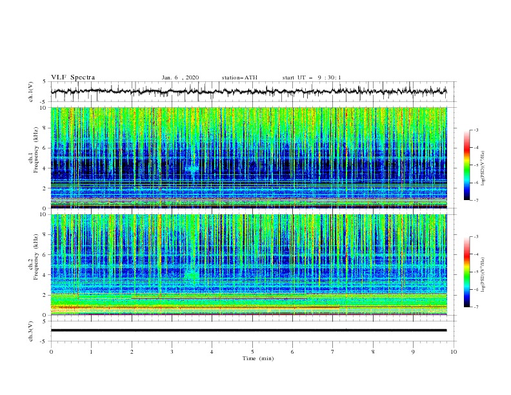Click the "-5" tick on ch.1(V) axis
This screenshot has width=511, height=395.
coord(43,102)
